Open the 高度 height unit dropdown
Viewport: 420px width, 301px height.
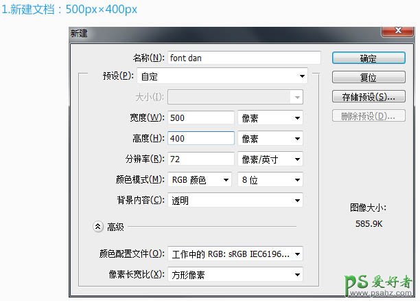pyautogui.click(x=270, y=138)
